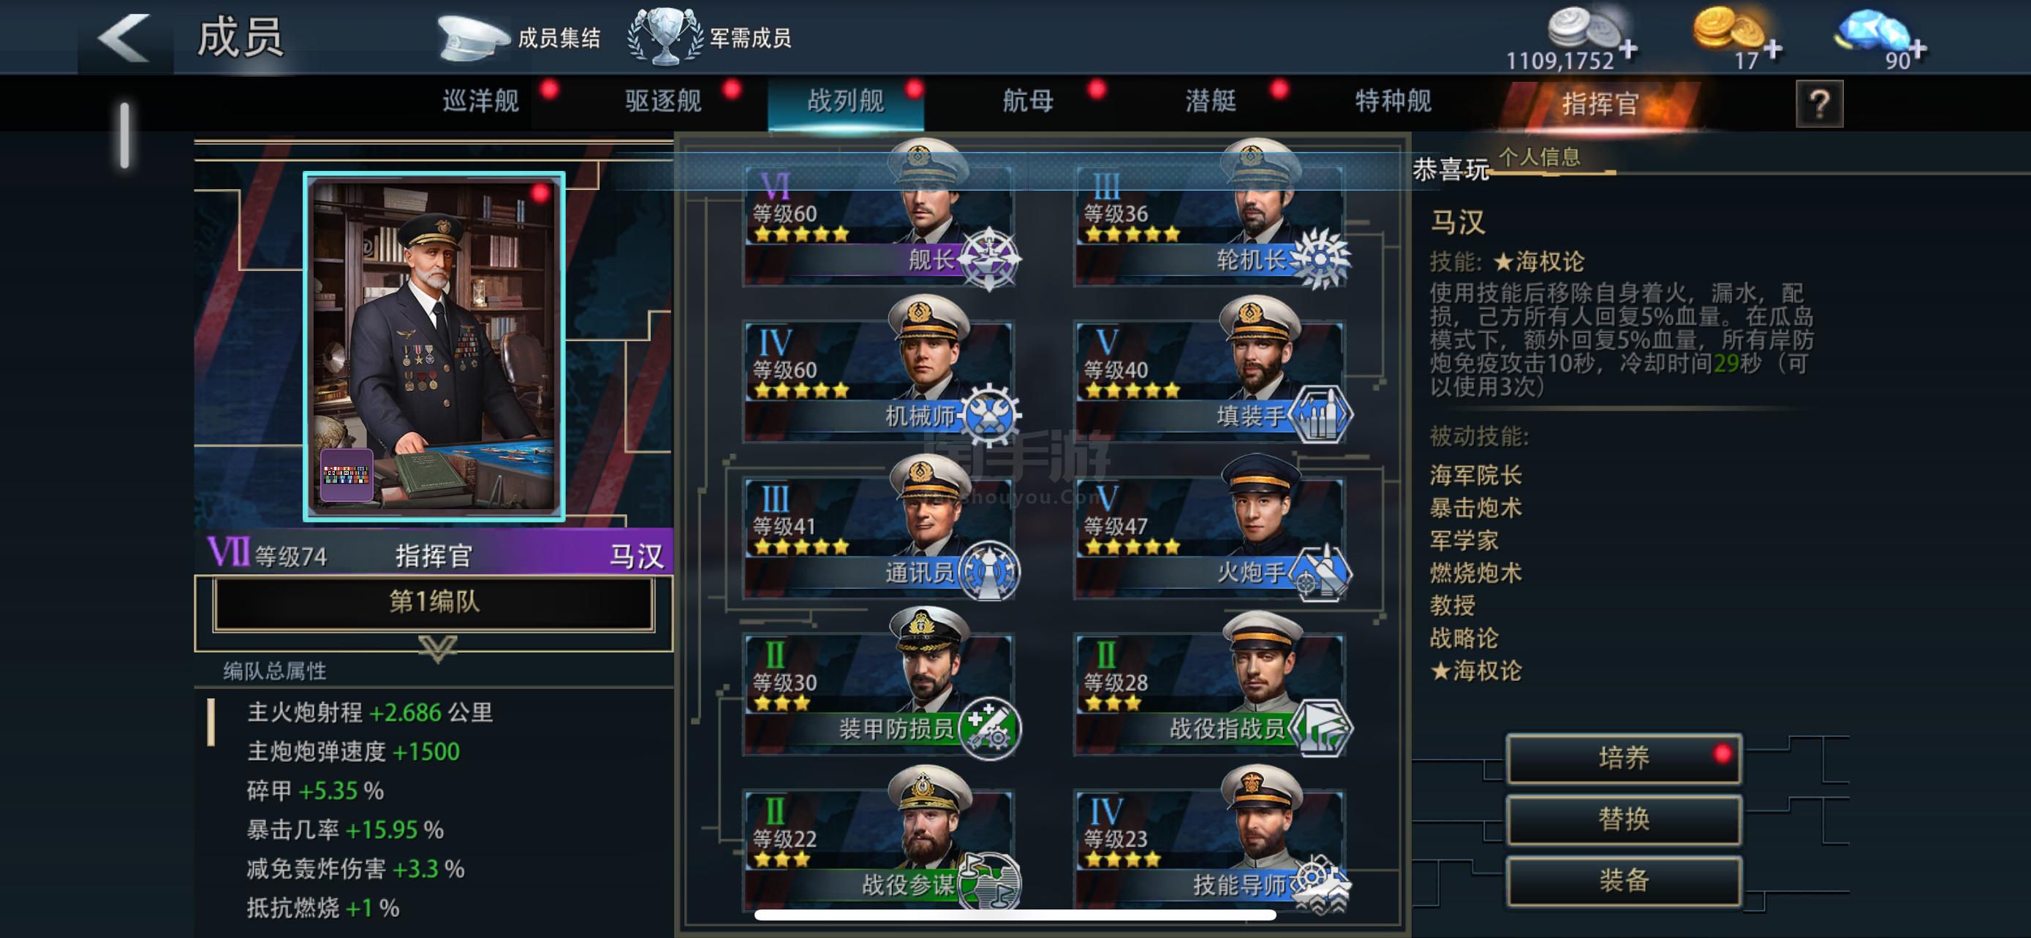Viewport: 2031px width, 938px height.
Task: Click the 培养 button
Action: click(1623, 757)
